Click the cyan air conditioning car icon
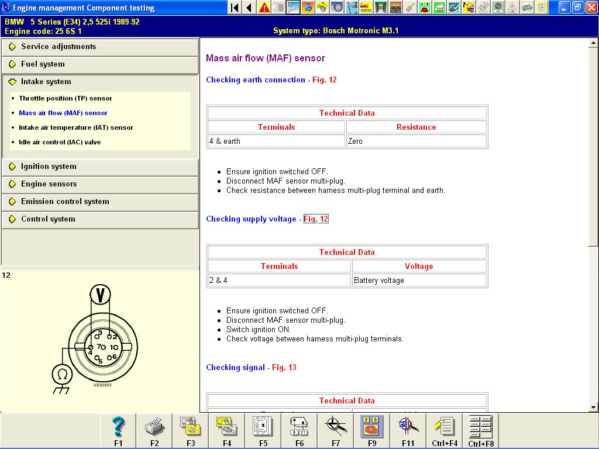The height and width of the screenshot is (449, 599). point(454,7)
